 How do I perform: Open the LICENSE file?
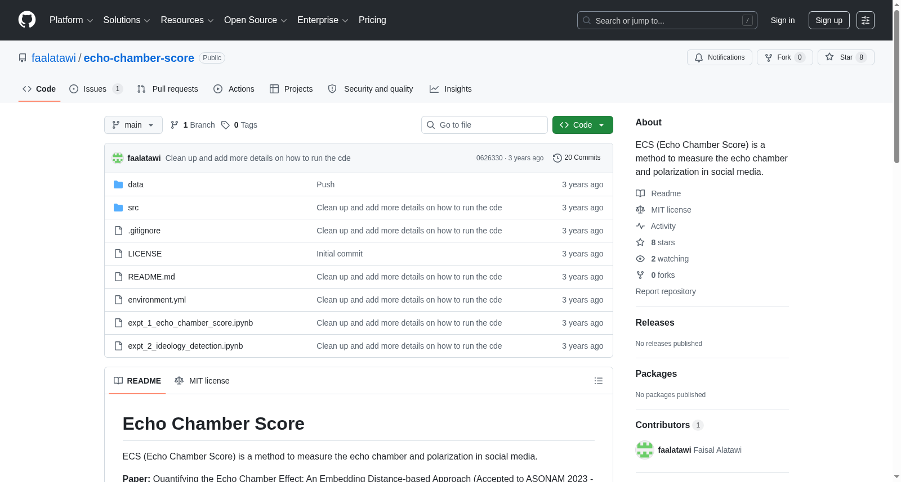click(145, 254)
